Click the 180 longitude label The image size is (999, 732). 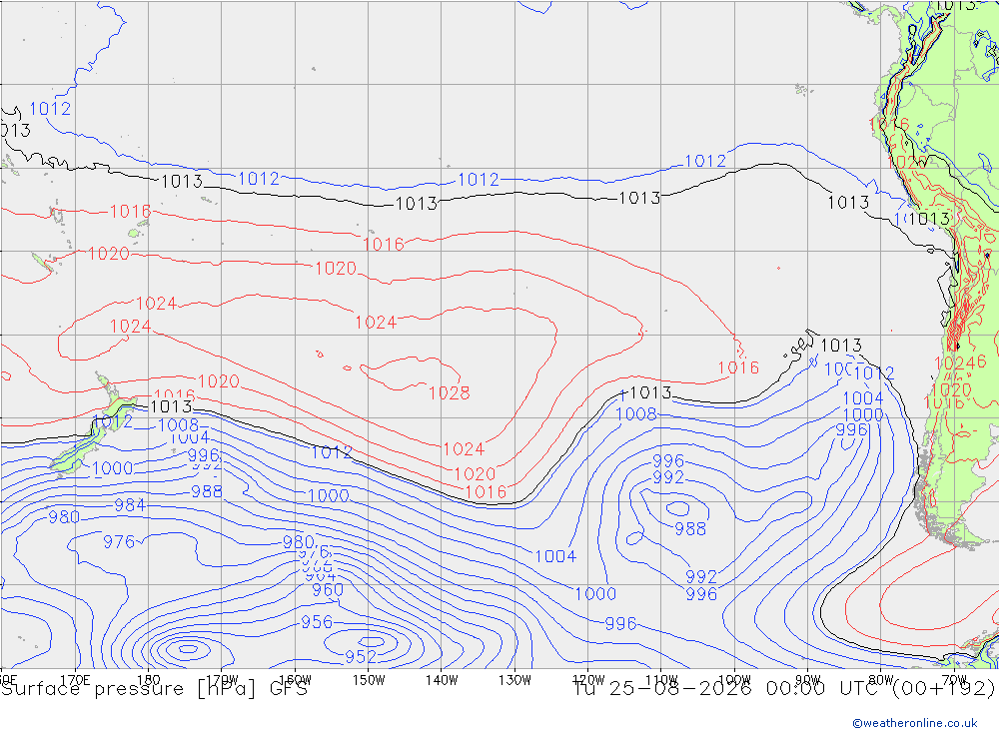(149, 680)
